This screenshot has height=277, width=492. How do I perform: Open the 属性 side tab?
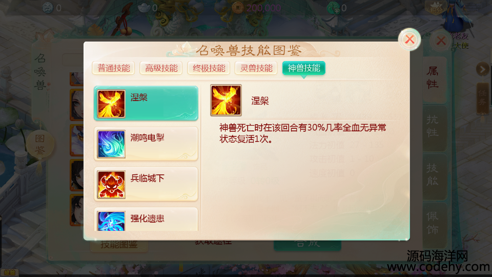[x=433, y=78]
